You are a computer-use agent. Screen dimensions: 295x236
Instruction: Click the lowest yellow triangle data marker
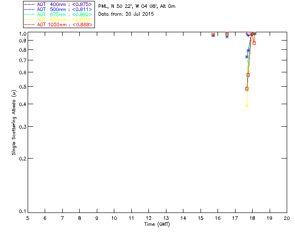coord(247,105)
